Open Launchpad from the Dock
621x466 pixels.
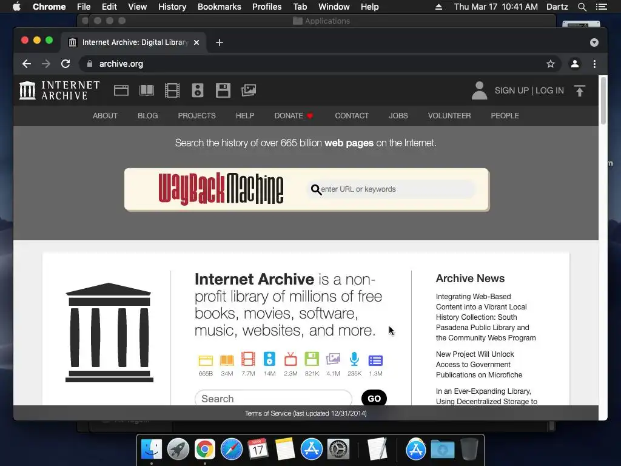pos(178,450)
